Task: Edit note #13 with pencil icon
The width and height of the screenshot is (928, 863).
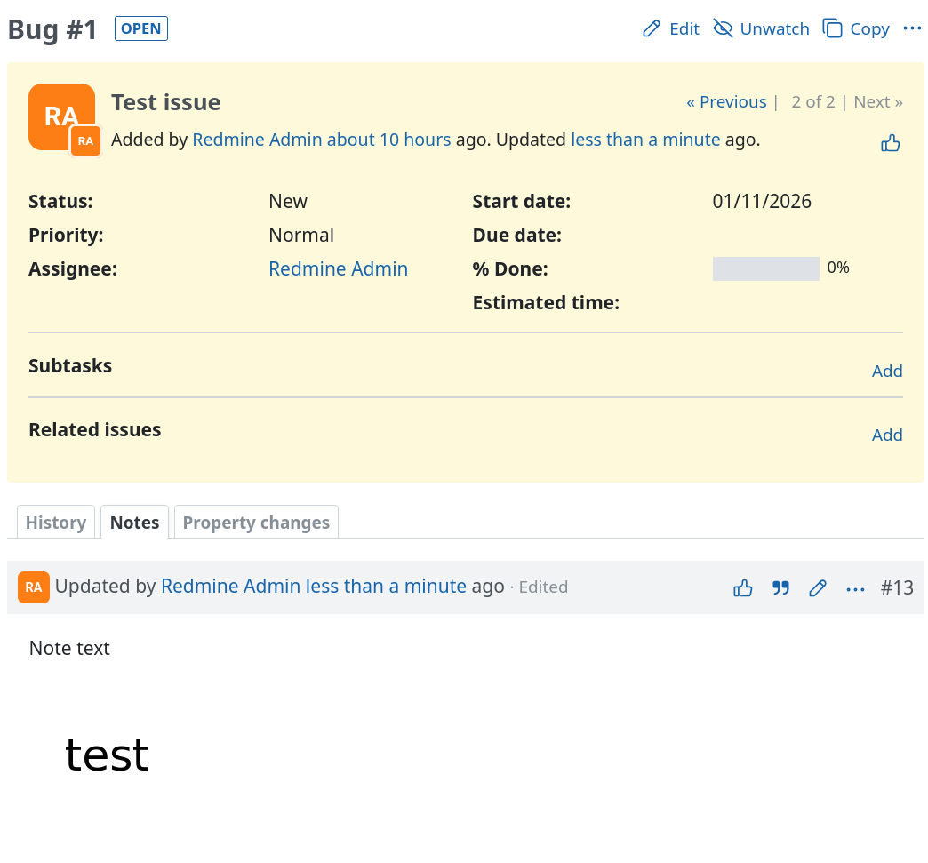Action: coord(818,587)
